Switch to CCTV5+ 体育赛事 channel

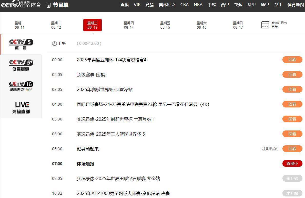21,65
